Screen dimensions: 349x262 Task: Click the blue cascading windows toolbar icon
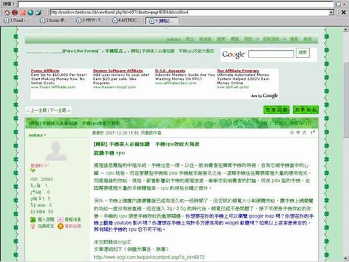[x=39, y=12]
